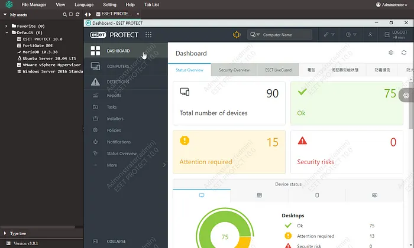414x248 pixels.
Task: Open the user account icon
Action: [x=370, y=34]
